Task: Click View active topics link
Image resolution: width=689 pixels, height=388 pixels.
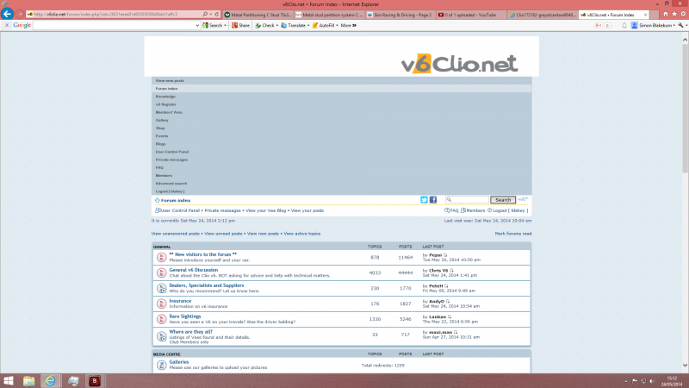Action: [302, 234]
